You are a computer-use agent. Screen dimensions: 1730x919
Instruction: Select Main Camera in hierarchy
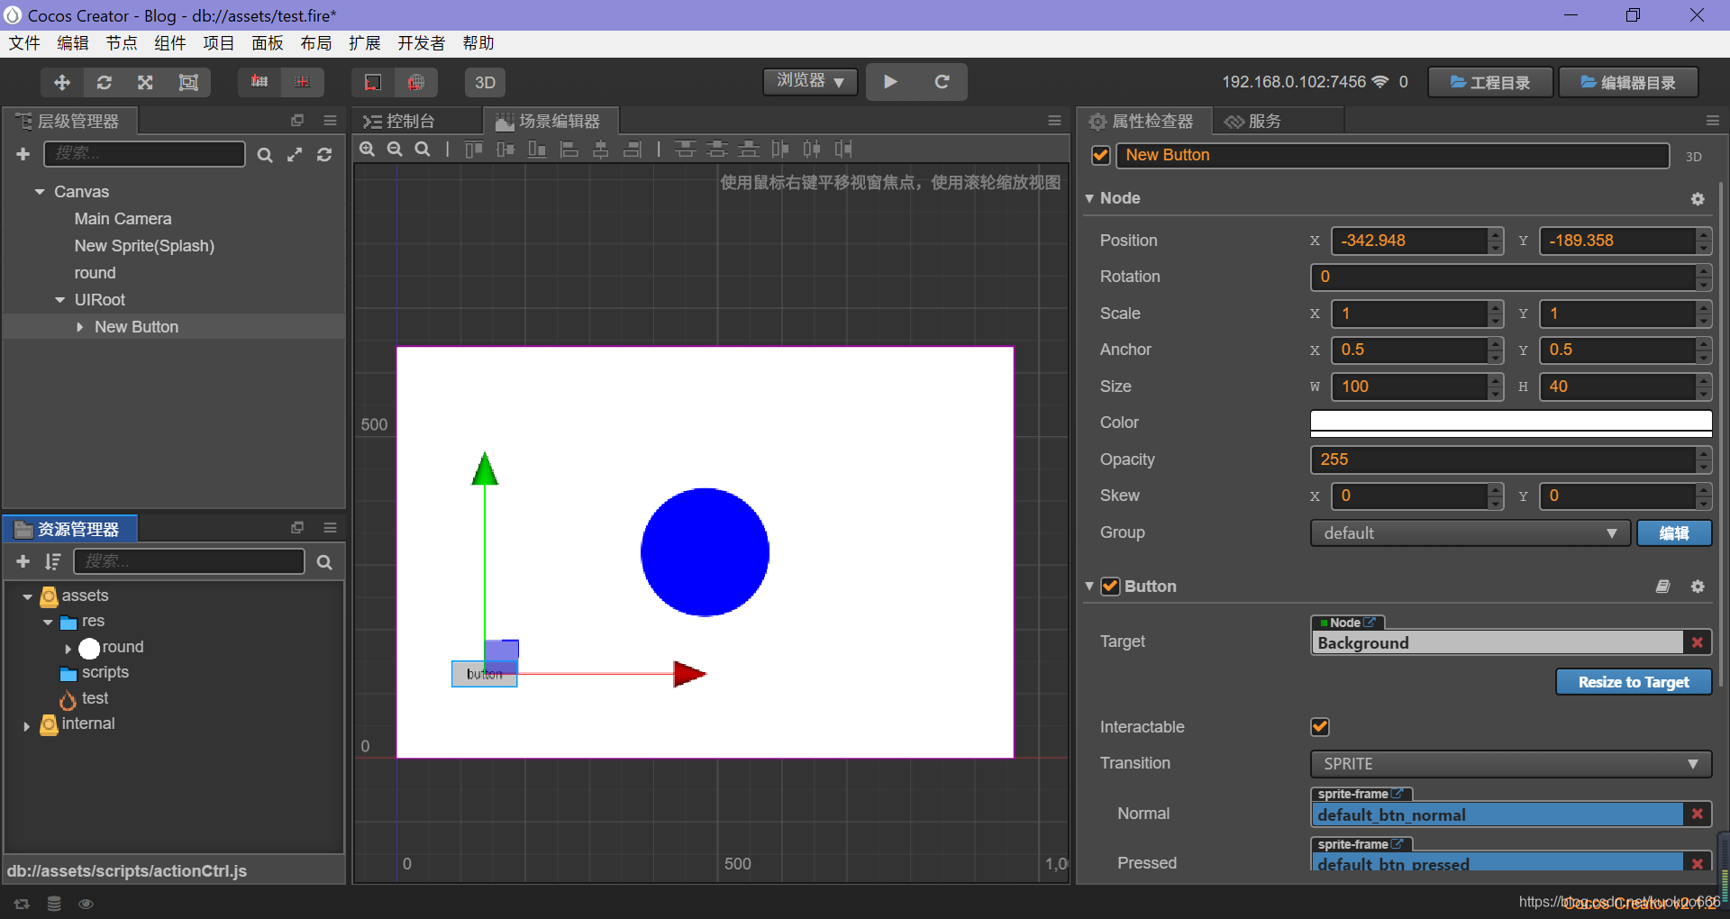point(123,219)
